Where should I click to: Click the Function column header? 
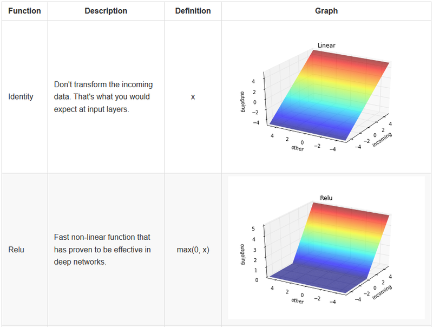pyautogui.click(x=24, y=11)
